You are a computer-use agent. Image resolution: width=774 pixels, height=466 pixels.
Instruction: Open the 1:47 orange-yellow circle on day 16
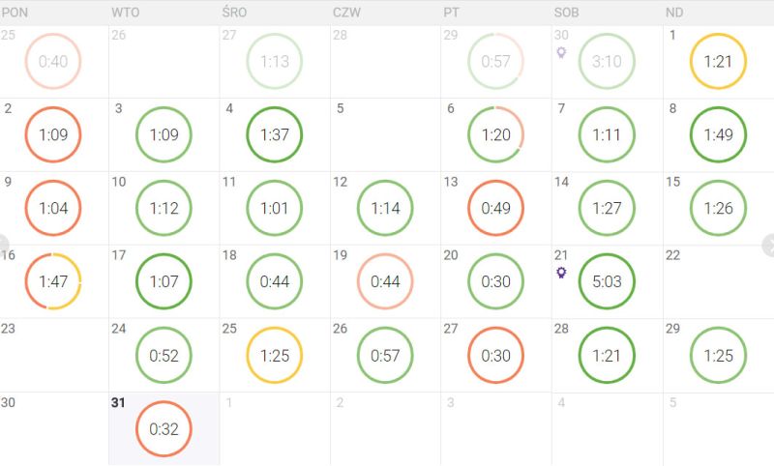point(53,281)
